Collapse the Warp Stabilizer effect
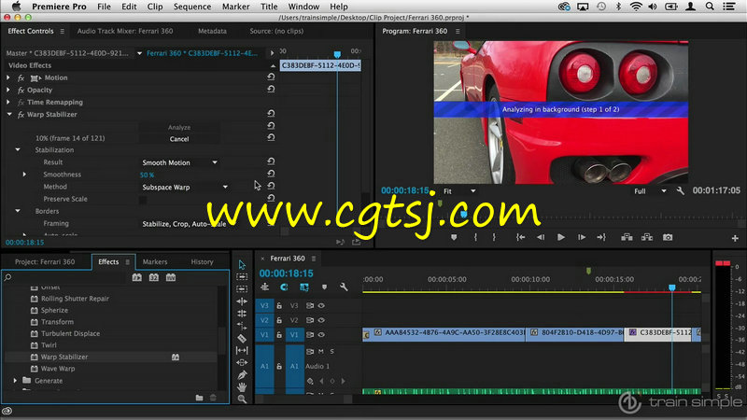Viewport: 747px width, 420px height. click(9, 114)
